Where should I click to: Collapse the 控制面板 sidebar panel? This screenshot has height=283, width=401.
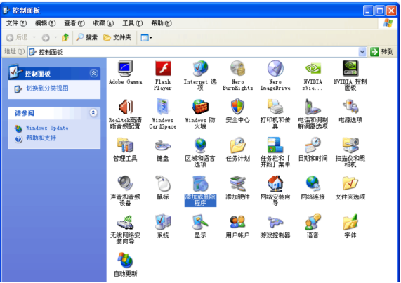(x=93, y=73)
